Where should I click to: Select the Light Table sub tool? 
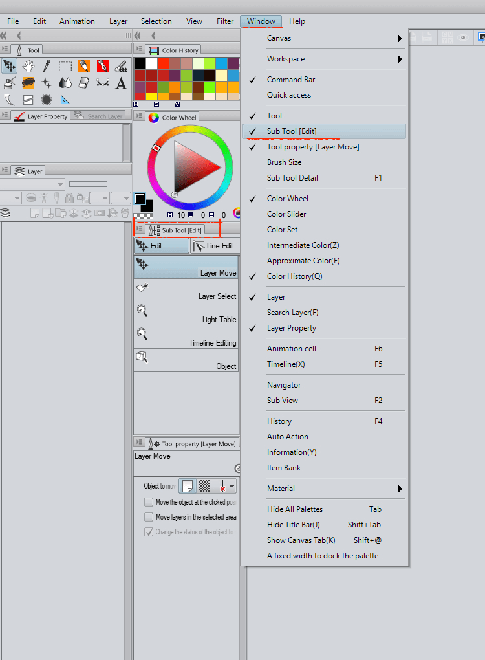[x=186, y=314]
